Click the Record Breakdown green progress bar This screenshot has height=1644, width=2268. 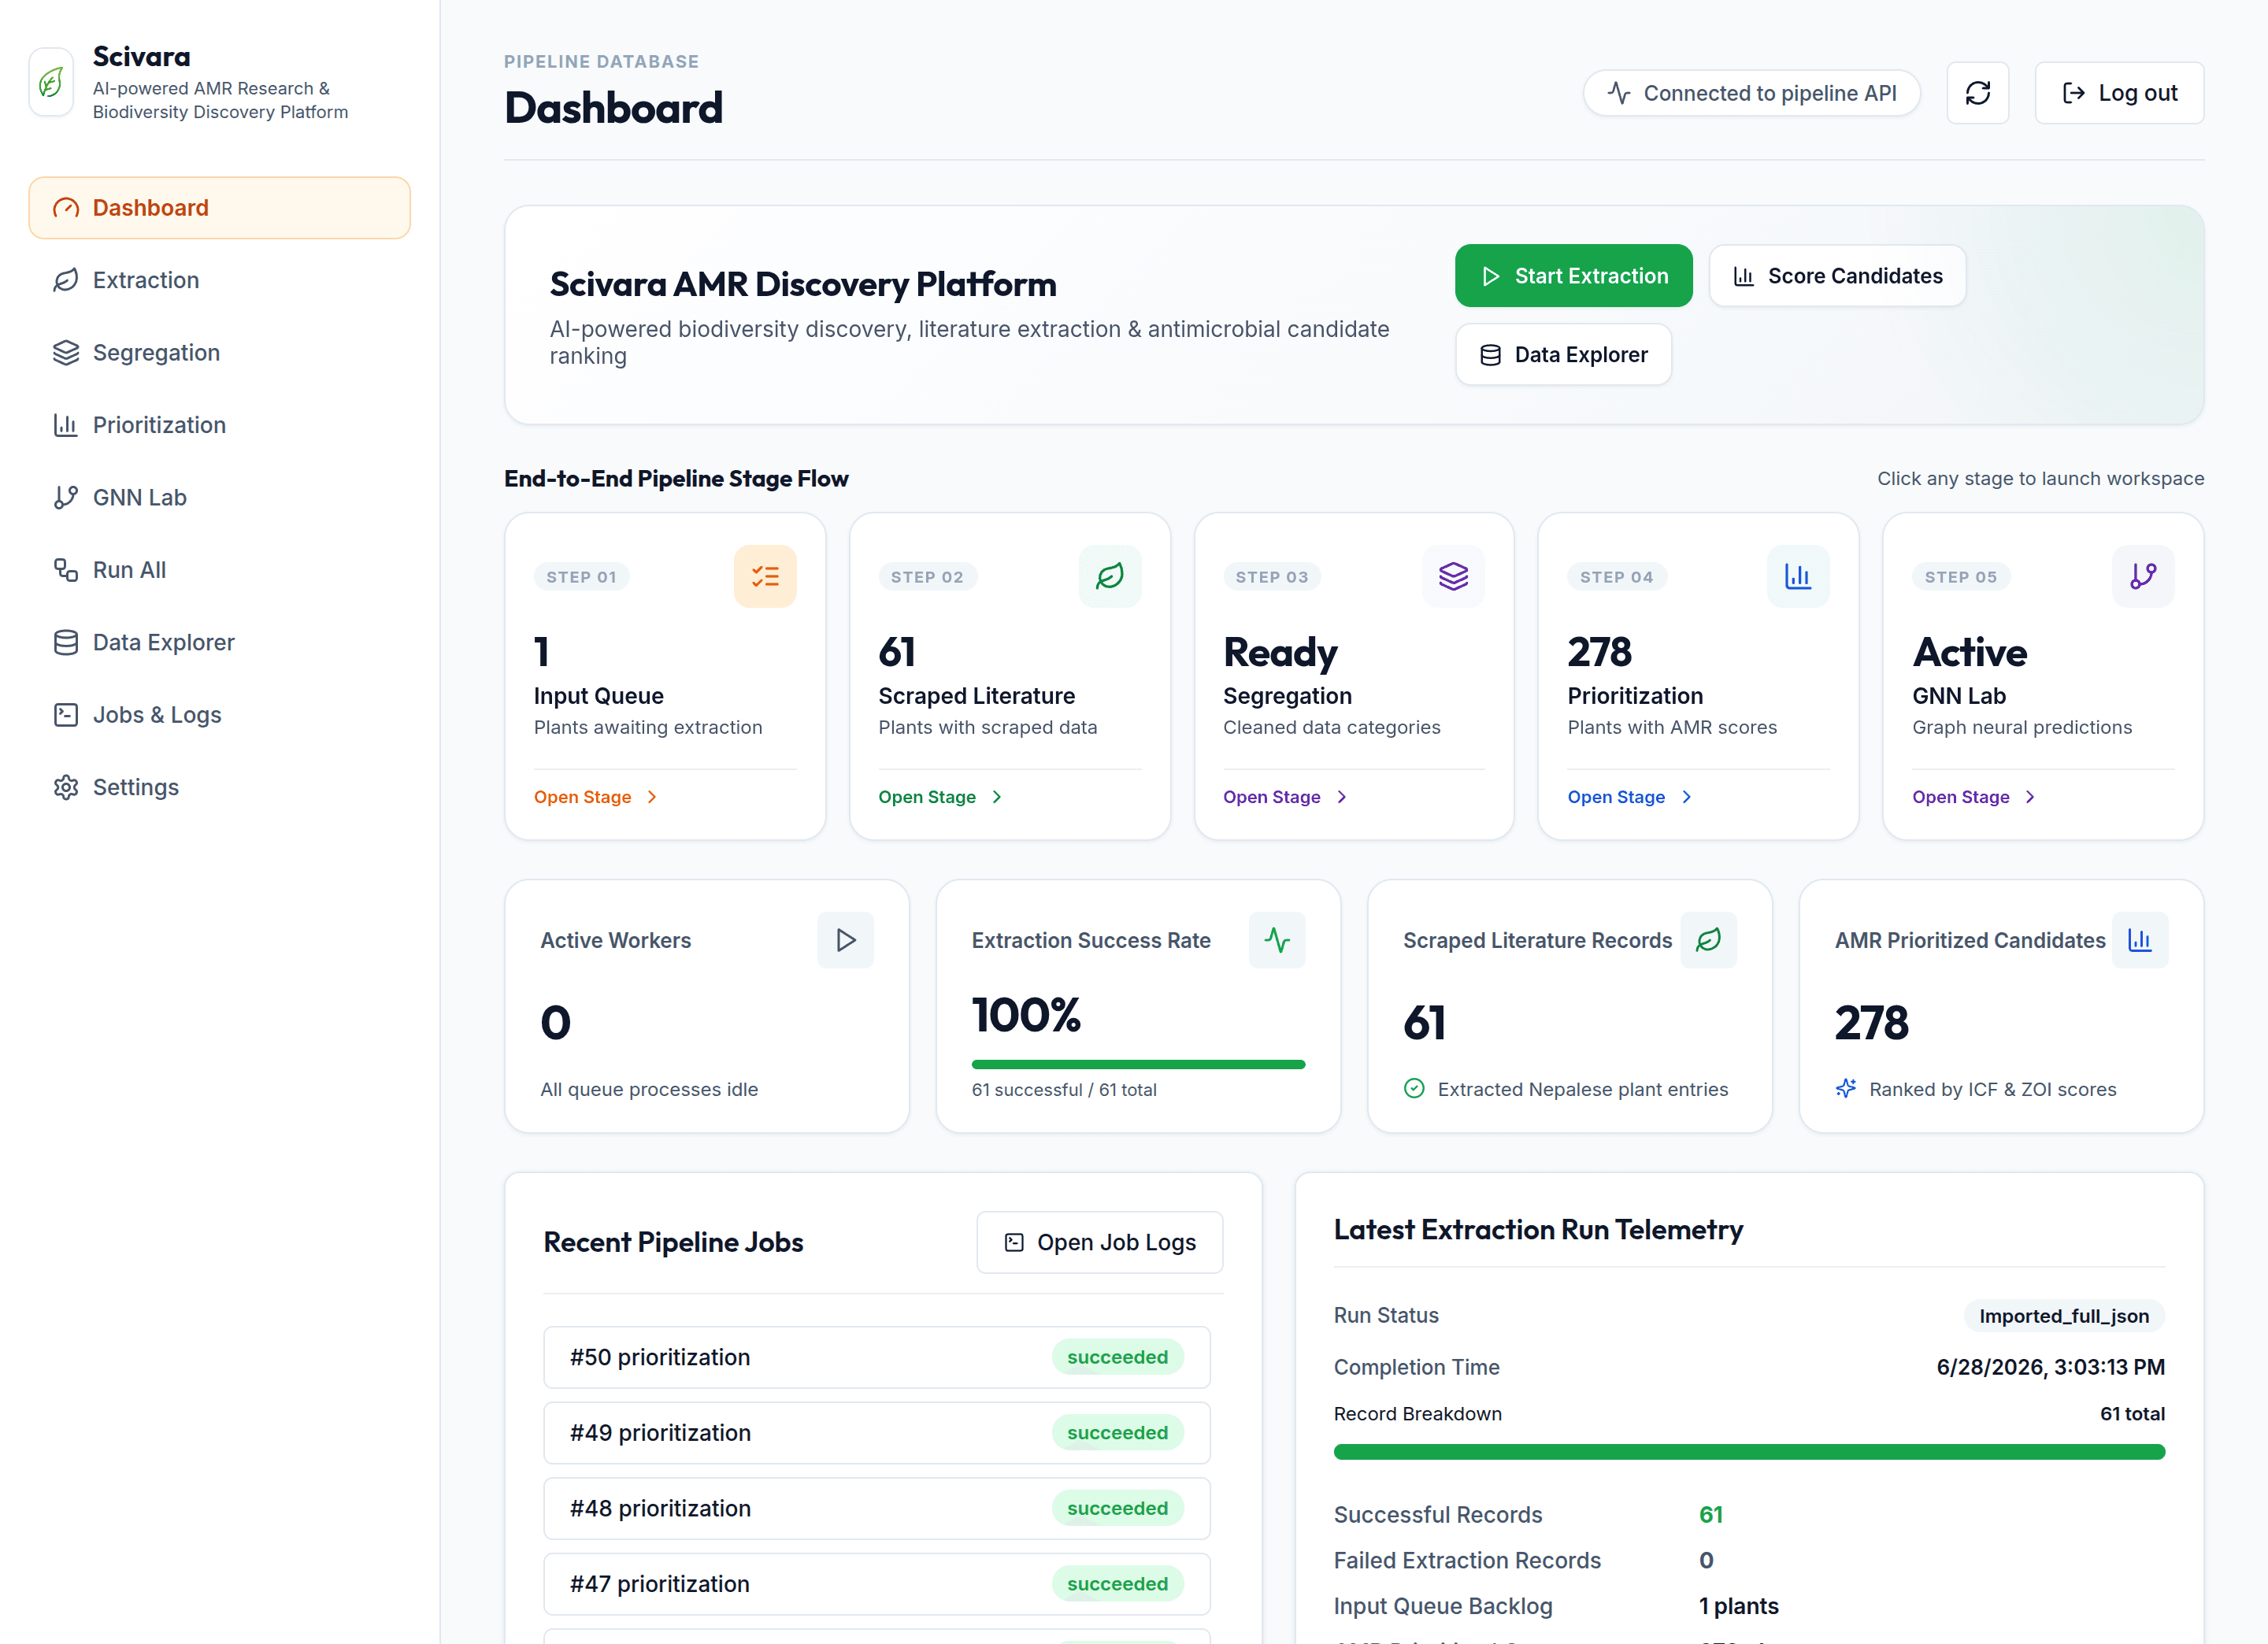point(1749,1451)
